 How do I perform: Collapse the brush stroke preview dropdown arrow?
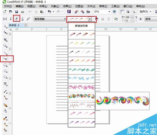(x=90, y=19)
